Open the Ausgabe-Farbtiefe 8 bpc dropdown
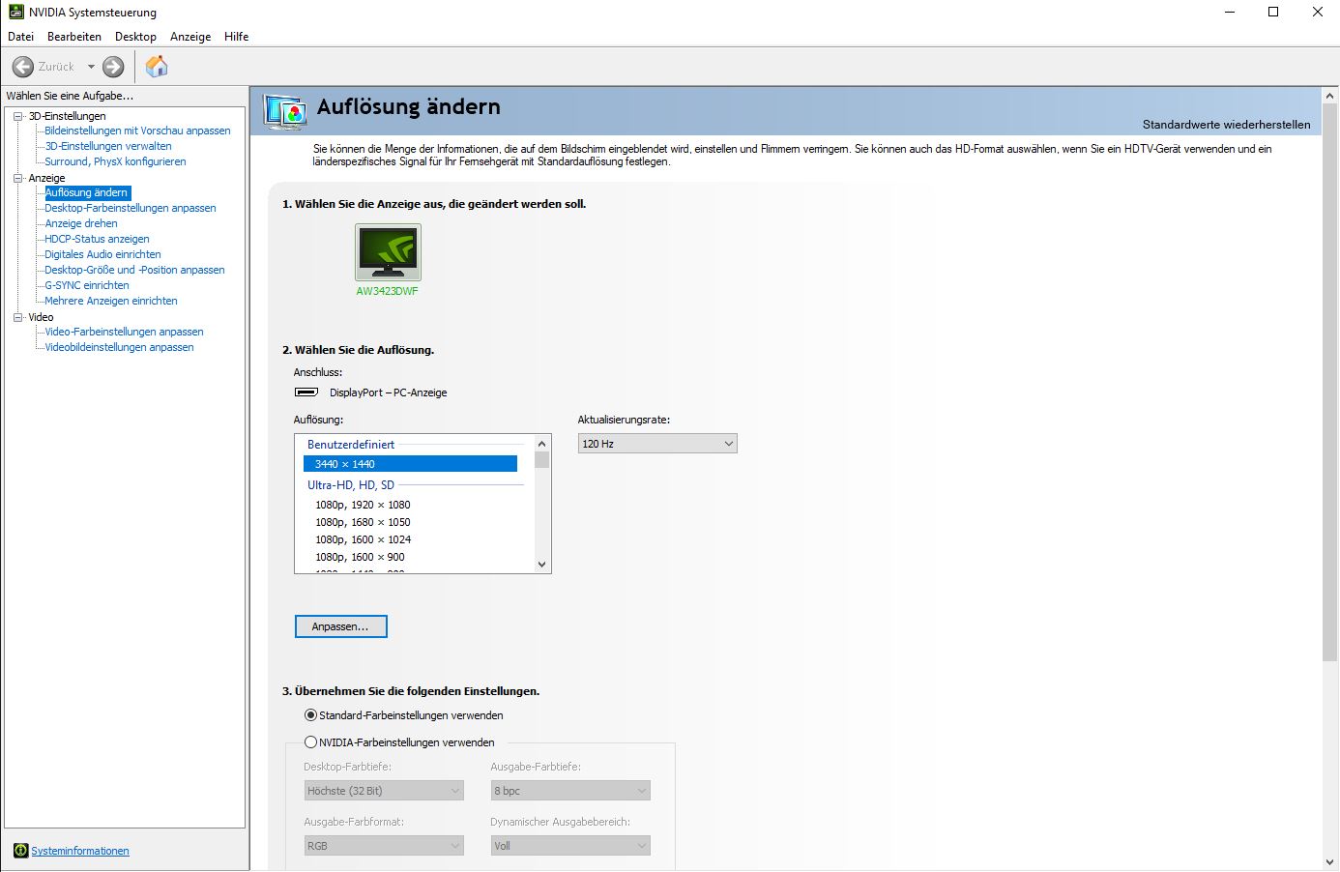 pos(570,791)
